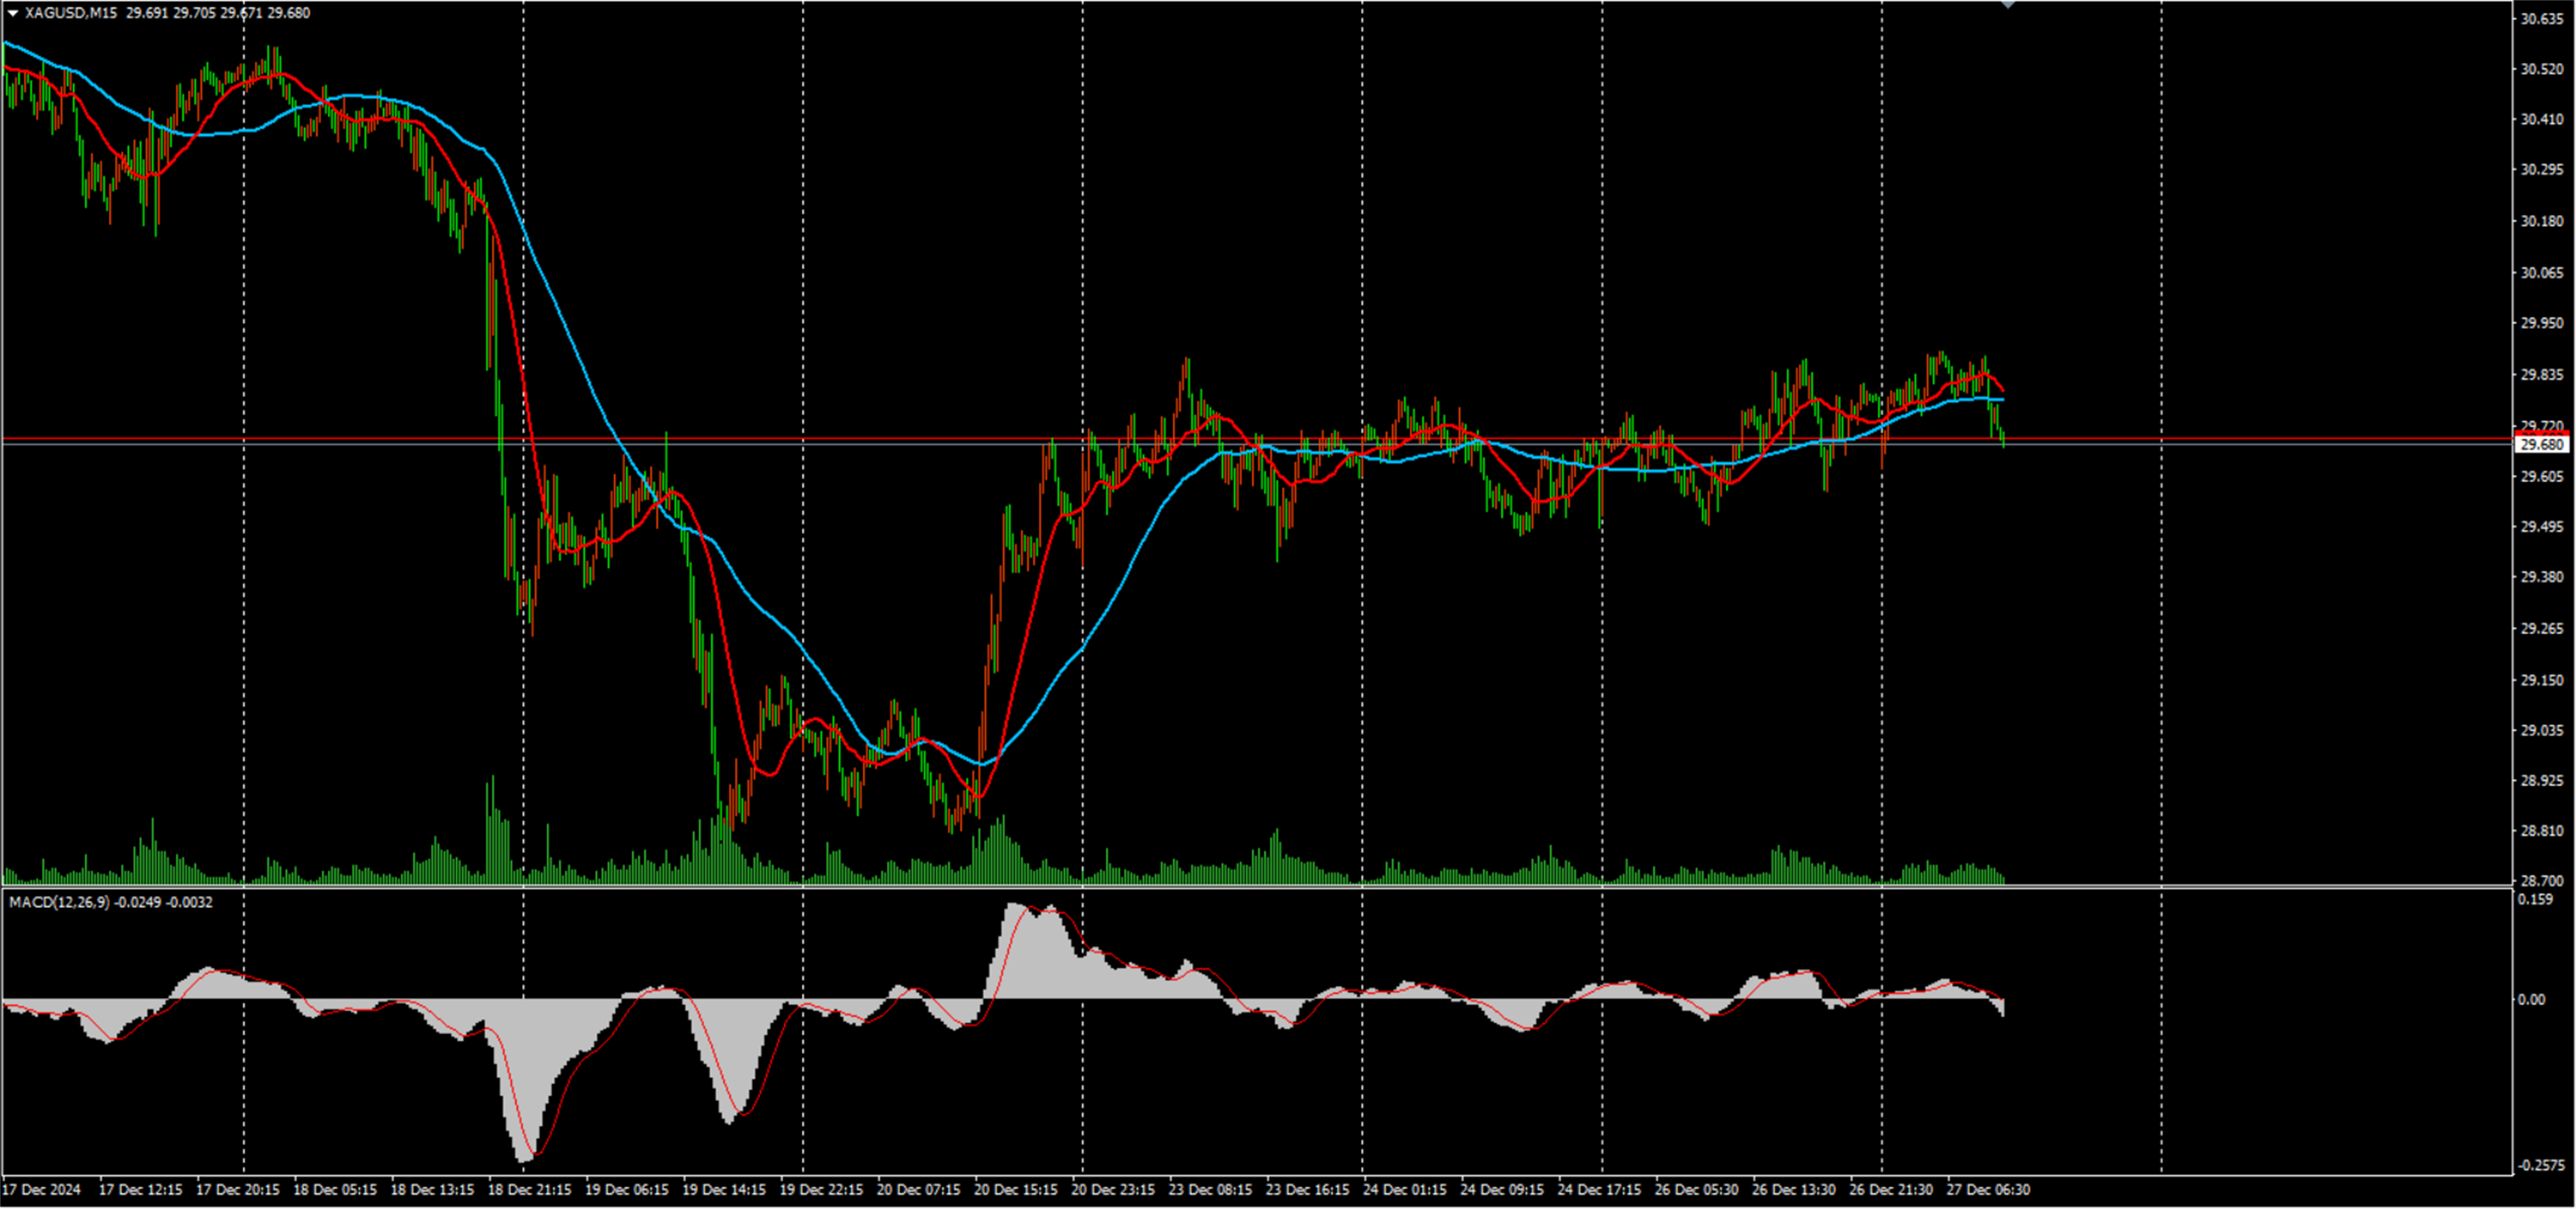Click the 28.700 price scale value
The image size is (2576, 1209).
(x=2542, y=882)
